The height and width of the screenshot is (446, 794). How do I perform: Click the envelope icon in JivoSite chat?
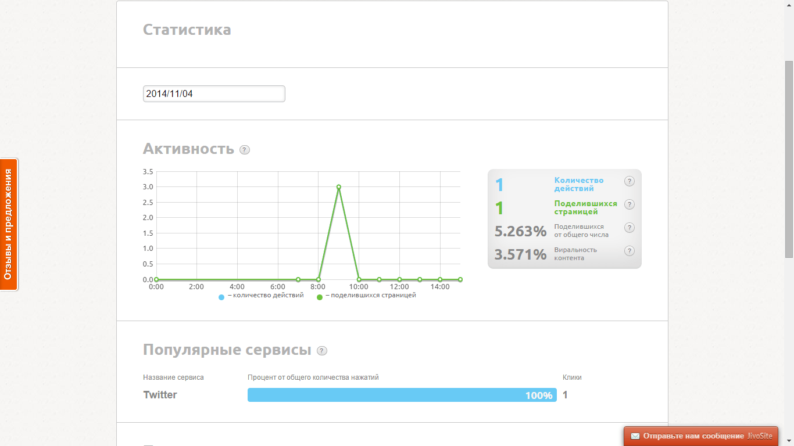click(x=635, y=436)
